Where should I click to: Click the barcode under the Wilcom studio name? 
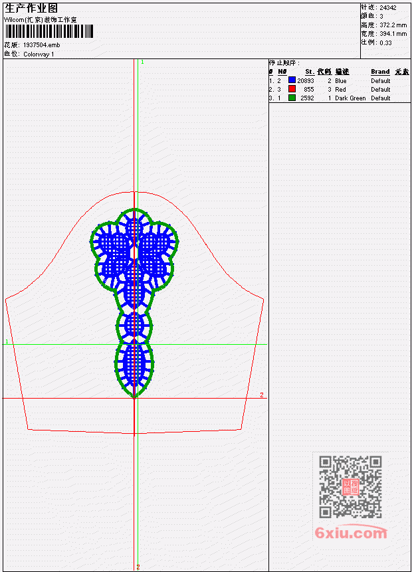click(49, 31)
